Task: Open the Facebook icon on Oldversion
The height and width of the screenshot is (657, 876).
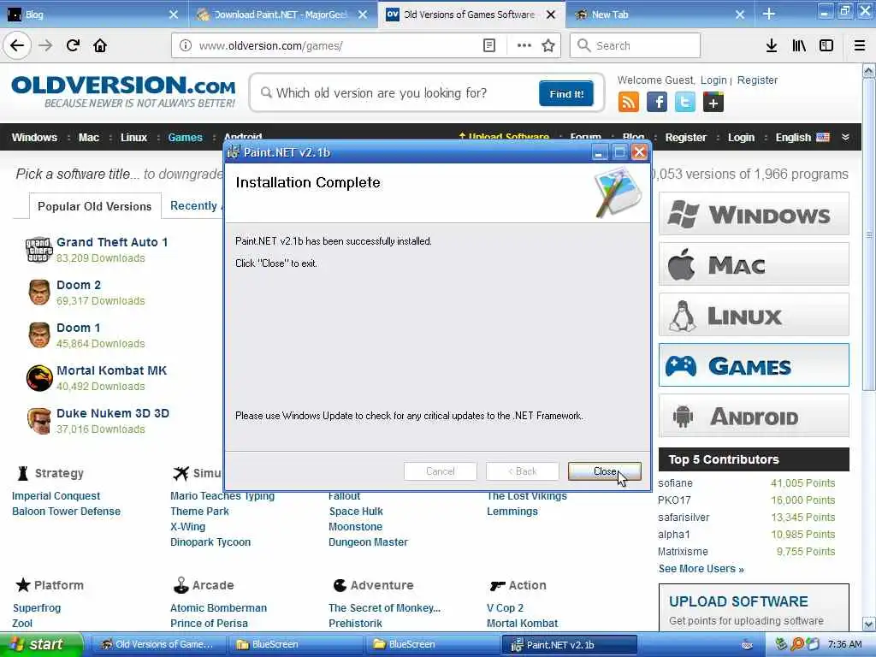Action: click(656, 103)
